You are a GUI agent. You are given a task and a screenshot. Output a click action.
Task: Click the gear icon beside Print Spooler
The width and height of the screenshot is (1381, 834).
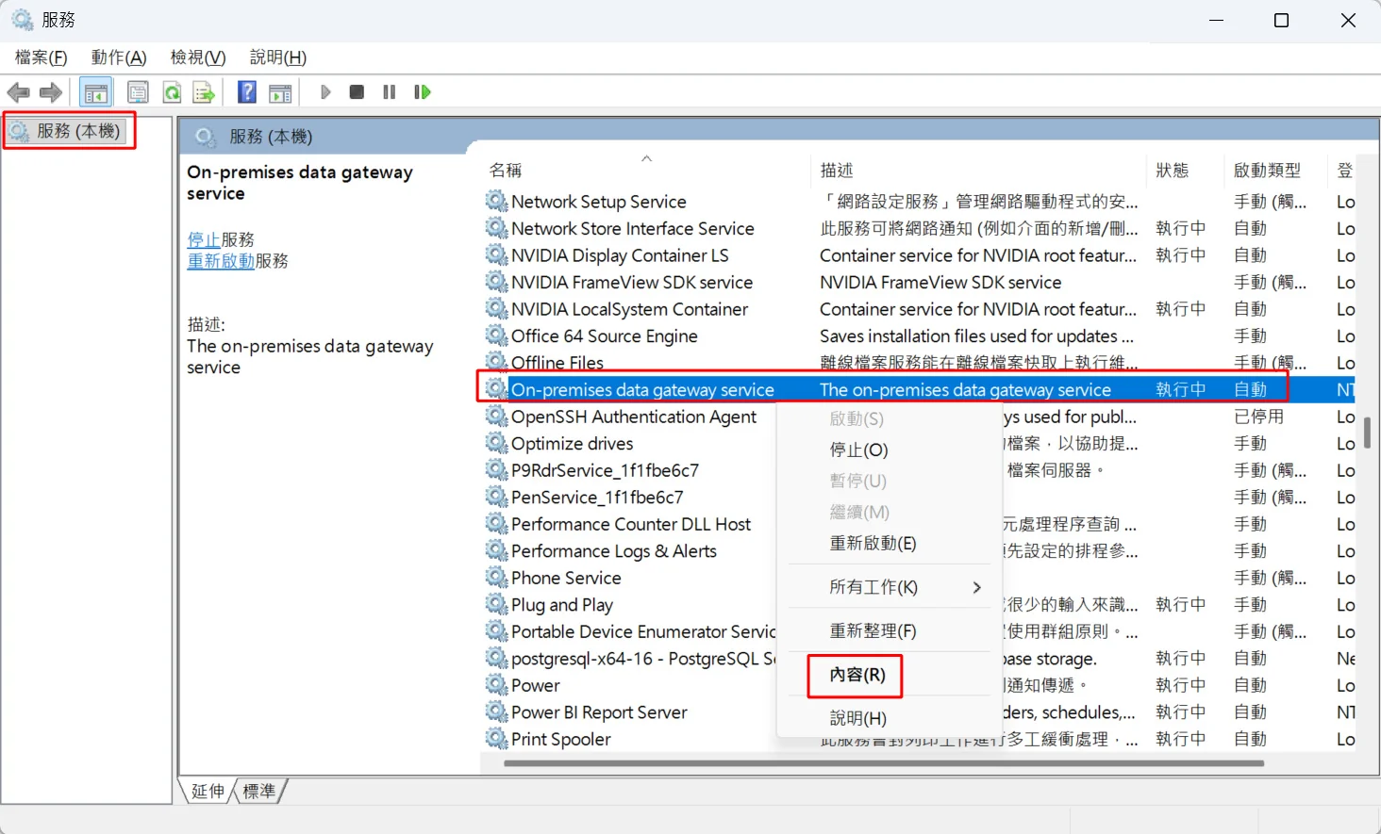point(496,738)
